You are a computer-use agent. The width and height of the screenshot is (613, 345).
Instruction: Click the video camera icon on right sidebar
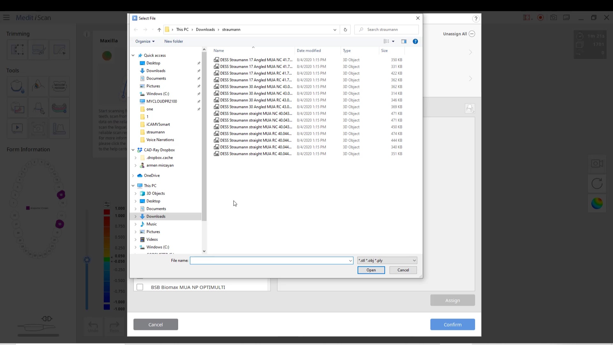pos(597,164)
